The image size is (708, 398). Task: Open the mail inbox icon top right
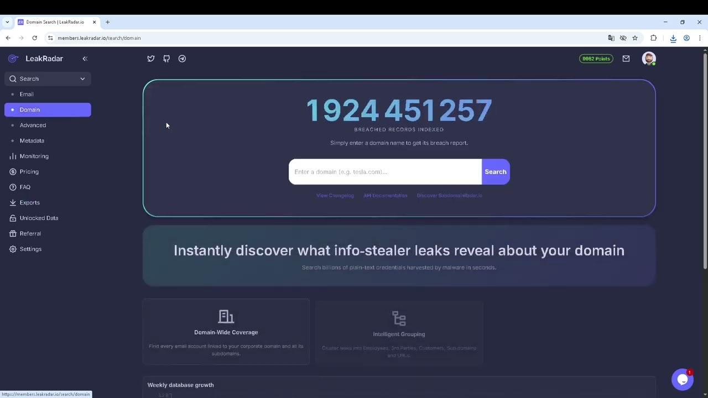coord(626,59)
